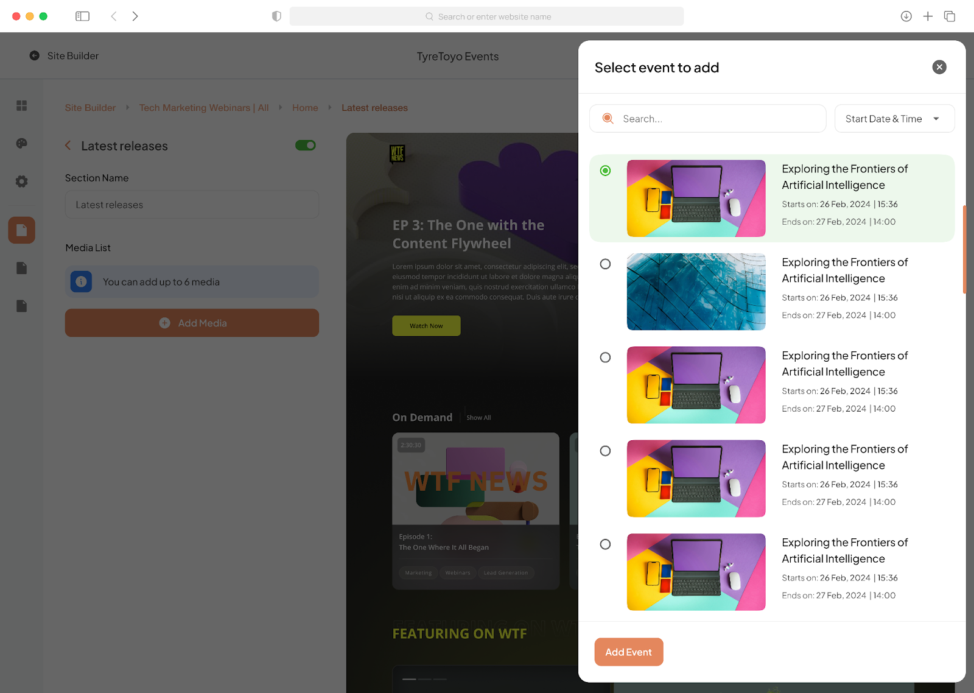
Task: Click the selected green radio button
Action: [605, 171]
